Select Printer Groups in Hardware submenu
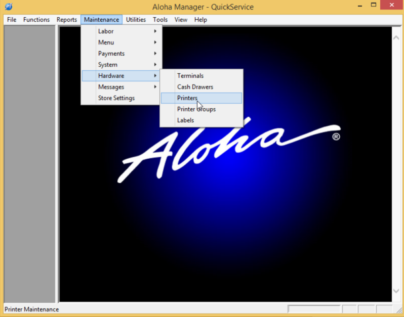 tap(201, 109)
